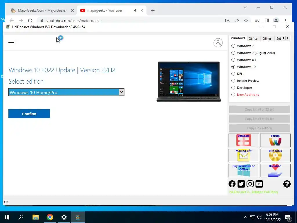Click the Confirm button
The height and width of the screenshot is (223, 297).
click(29, 114)
